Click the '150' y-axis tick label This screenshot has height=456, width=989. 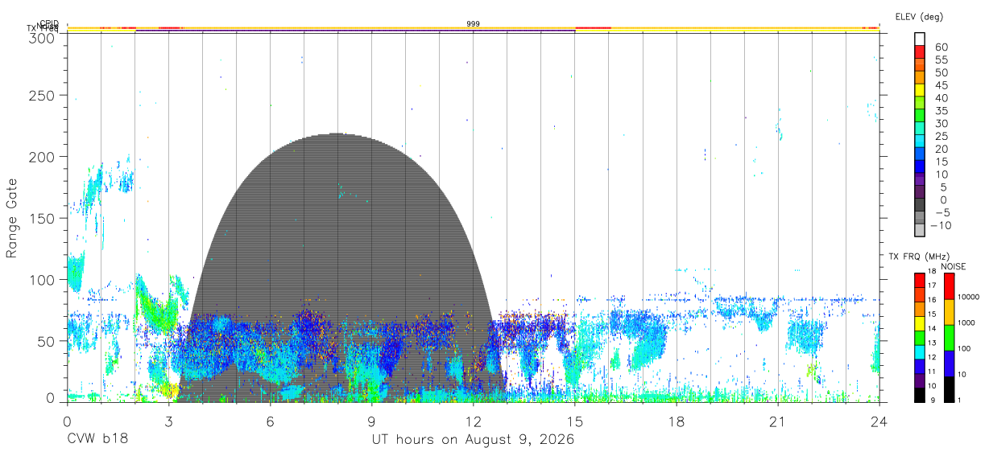pos(42,218)
